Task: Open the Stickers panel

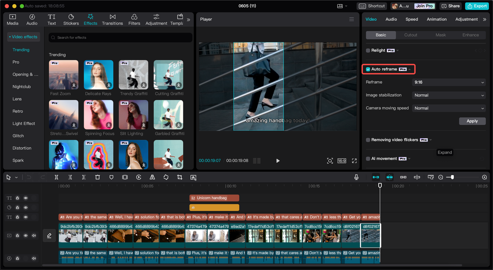Action: tap(71, 20)
